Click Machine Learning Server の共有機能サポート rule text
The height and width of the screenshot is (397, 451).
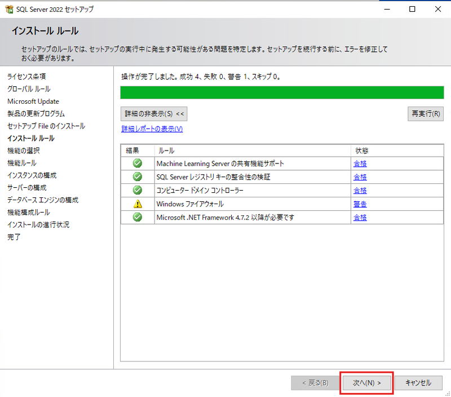click(x=220, y=164)
